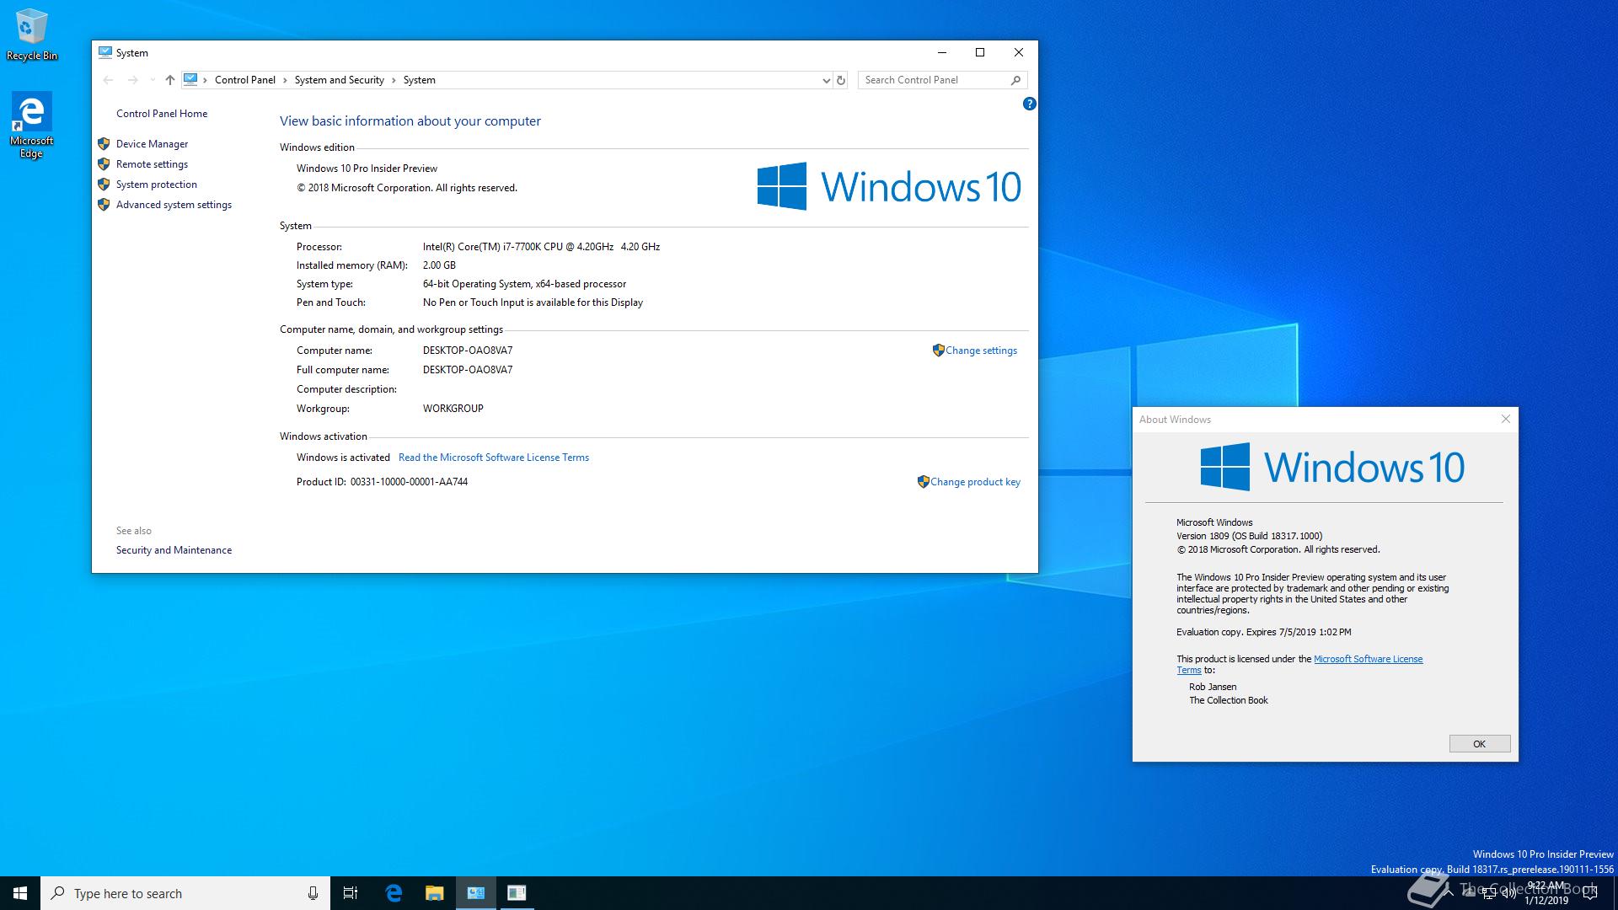Expand chevron after System and Security breadcrumb
Image resolution: width=1618 pixels, height=910 pixels.
394,80
